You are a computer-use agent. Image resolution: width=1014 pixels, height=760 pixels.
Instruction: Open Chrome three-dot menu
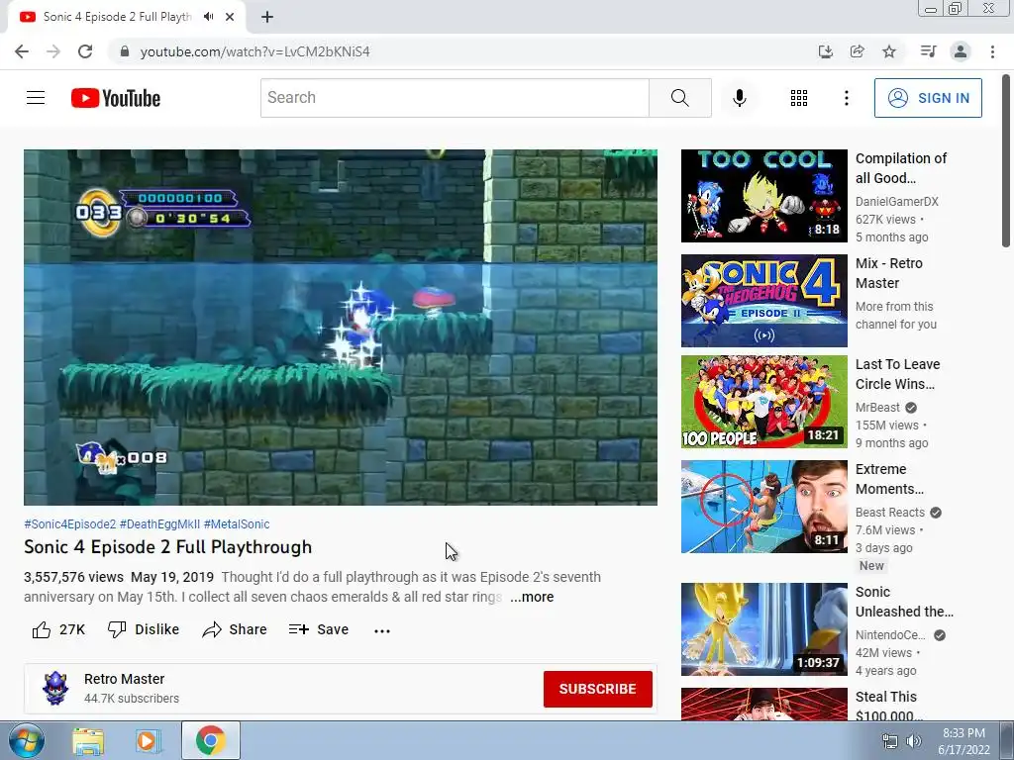992,51
